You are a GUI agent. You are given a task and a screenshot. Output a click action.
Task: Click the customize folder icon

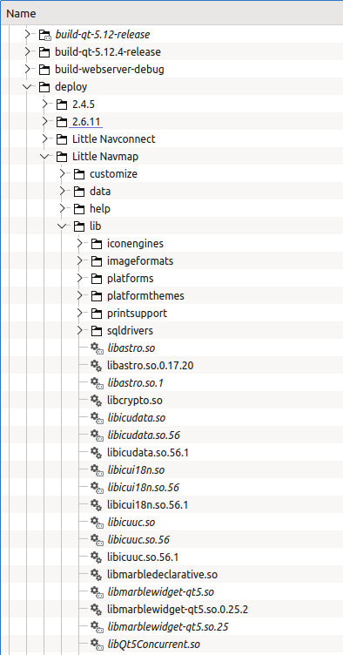[x=79, y=174]
